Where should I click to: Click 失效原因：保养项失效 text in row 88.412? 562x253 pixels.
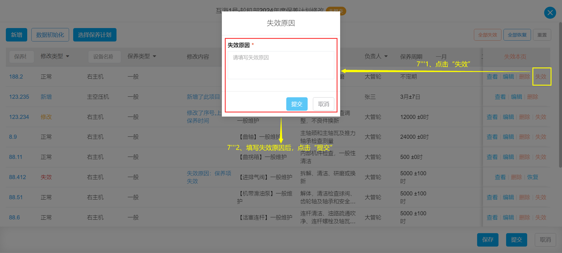pos(209,177)
